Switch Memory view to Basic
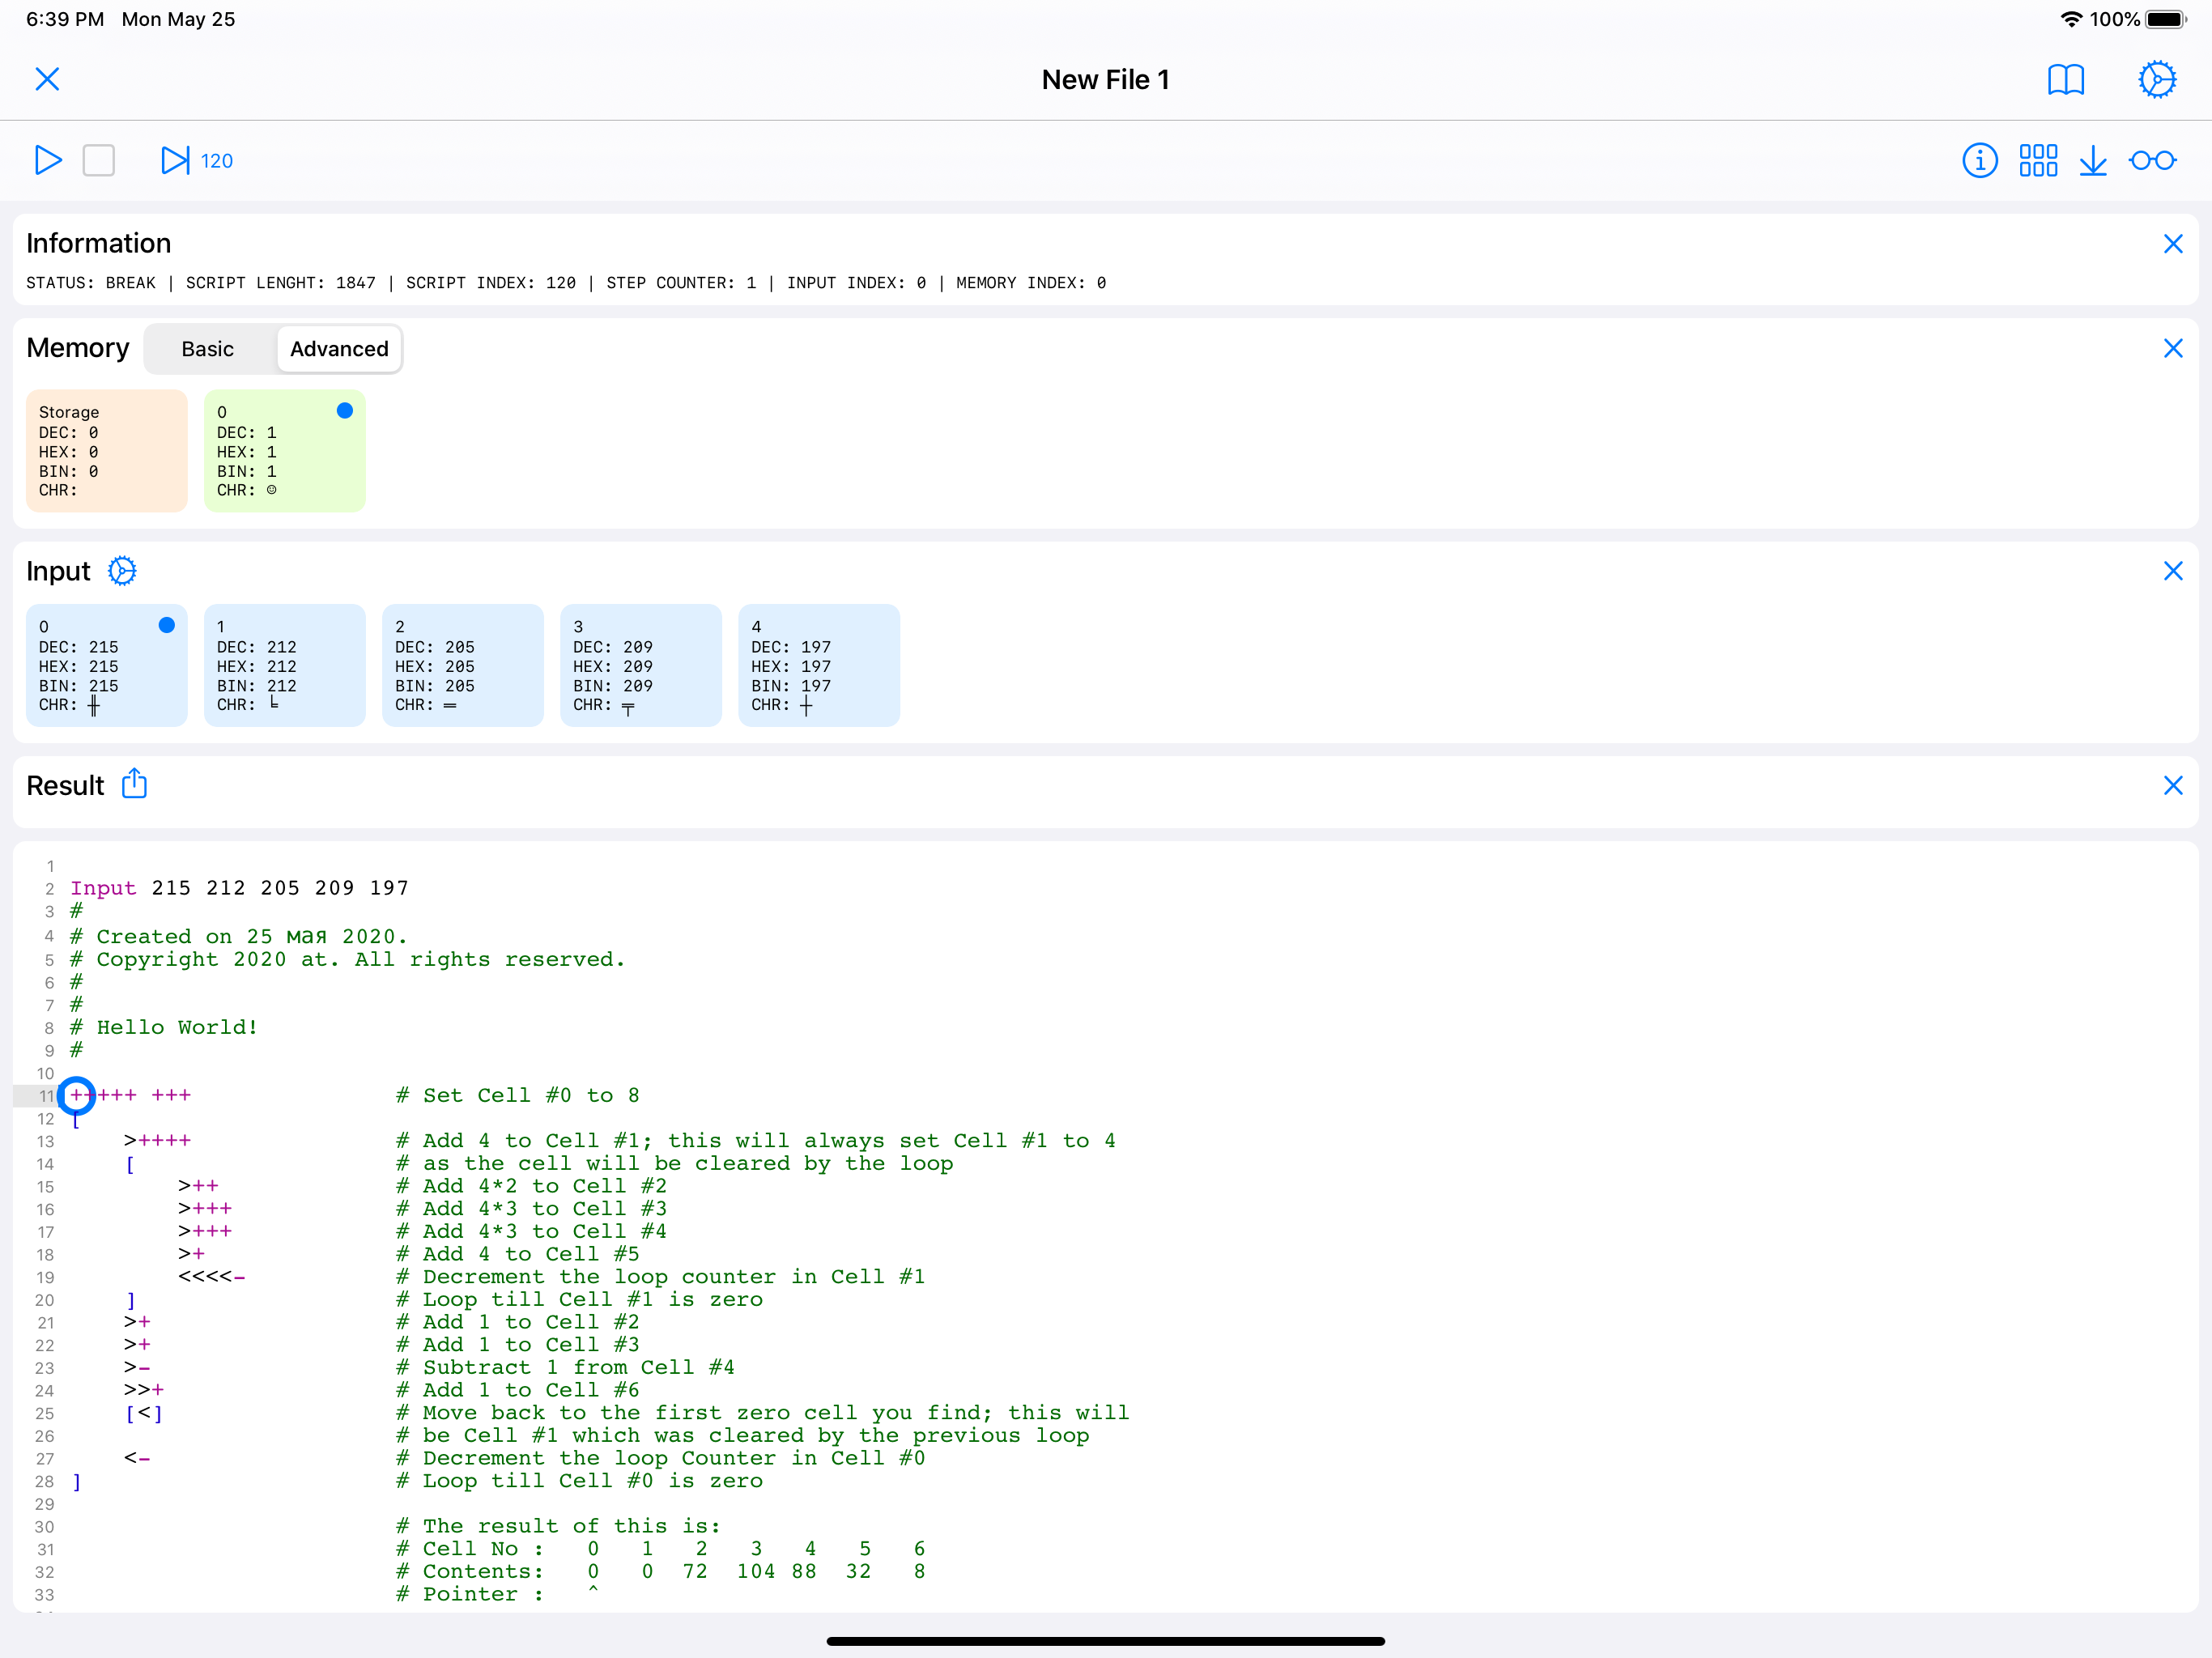2212x1658 pixels. coord(207,348)
